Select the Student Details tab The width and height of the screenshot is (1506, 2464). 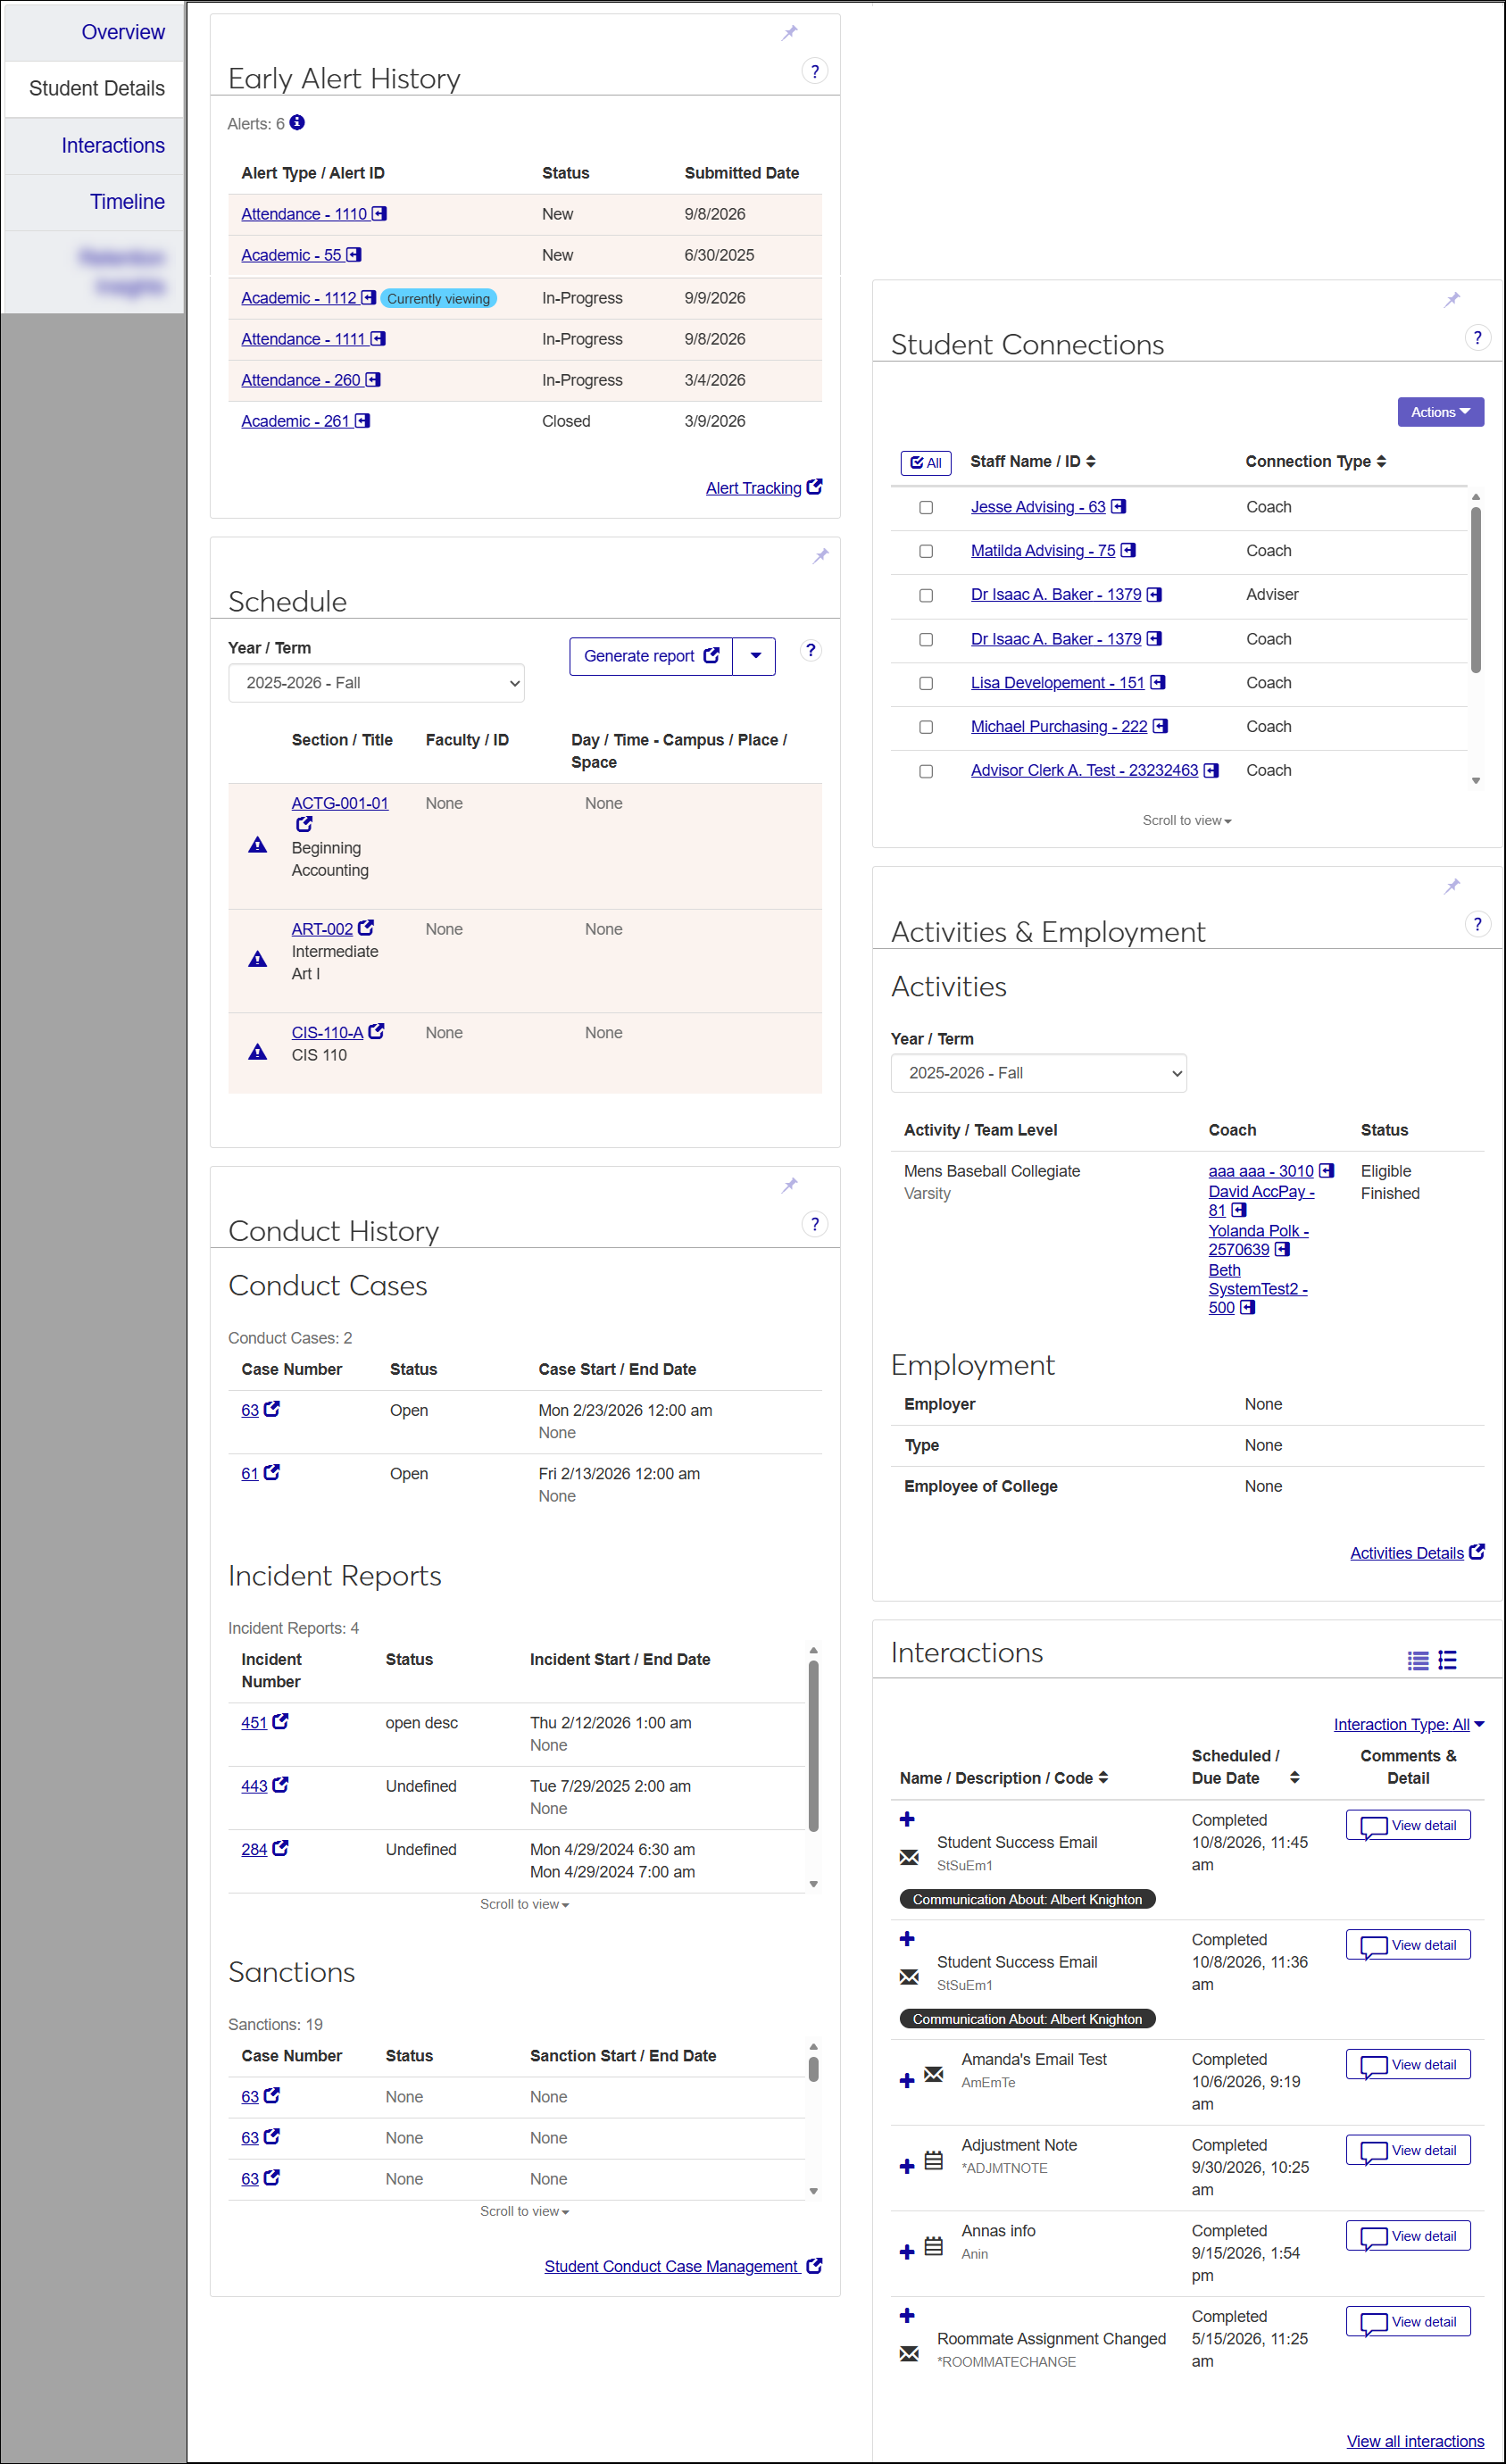[x=94, y=89]
